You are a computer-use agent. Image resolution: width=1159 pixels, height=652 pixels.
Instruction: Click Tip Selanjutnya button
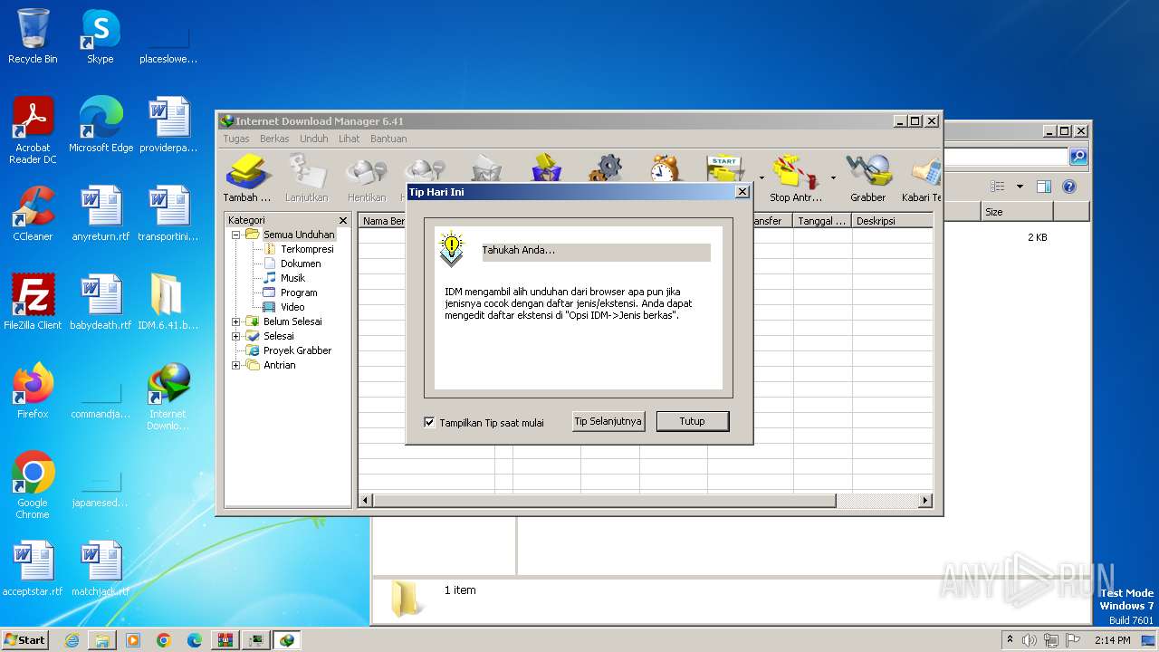pos(608,421)
